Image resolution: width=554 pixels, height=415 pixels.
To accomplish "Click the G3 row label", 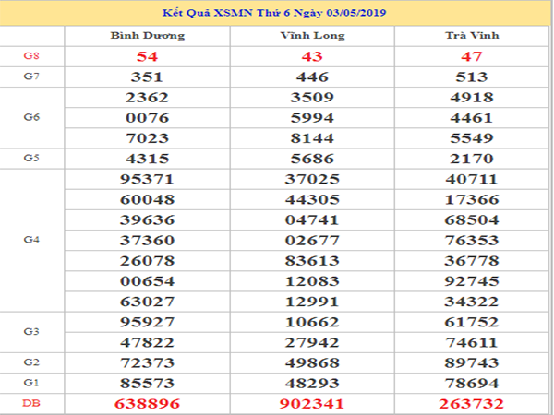I will pos(31,331).
